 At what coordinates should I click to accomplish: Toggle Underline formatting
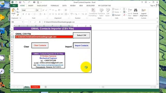pos(29,14)
